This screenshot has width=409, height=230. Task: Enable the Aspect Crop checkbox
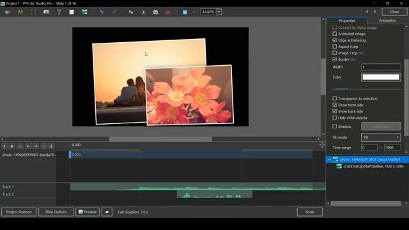(335, 47)
